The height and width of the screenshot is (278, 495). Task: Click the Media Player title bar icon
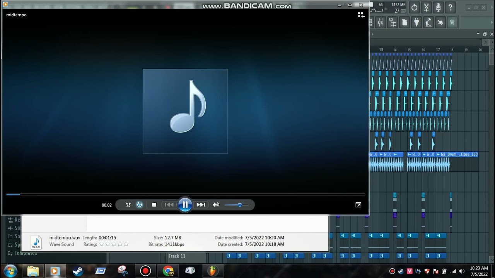click(x=5, y=5)
